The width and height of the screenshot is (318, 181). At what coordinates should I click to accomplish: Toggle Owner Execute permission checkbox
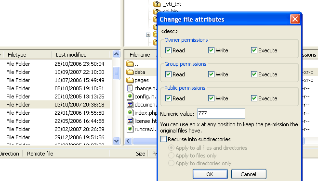254,50
